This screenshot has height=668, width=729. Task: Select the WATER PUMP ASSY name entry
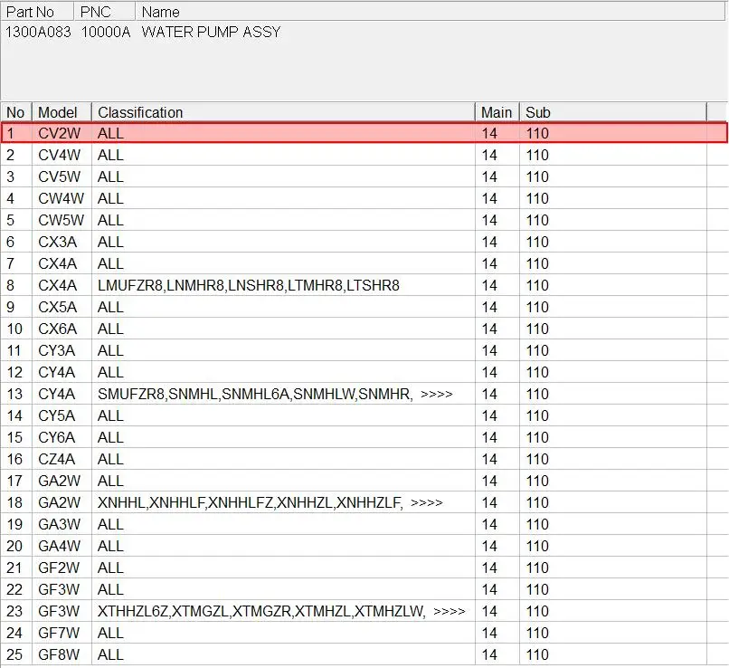tap(211, 32)
